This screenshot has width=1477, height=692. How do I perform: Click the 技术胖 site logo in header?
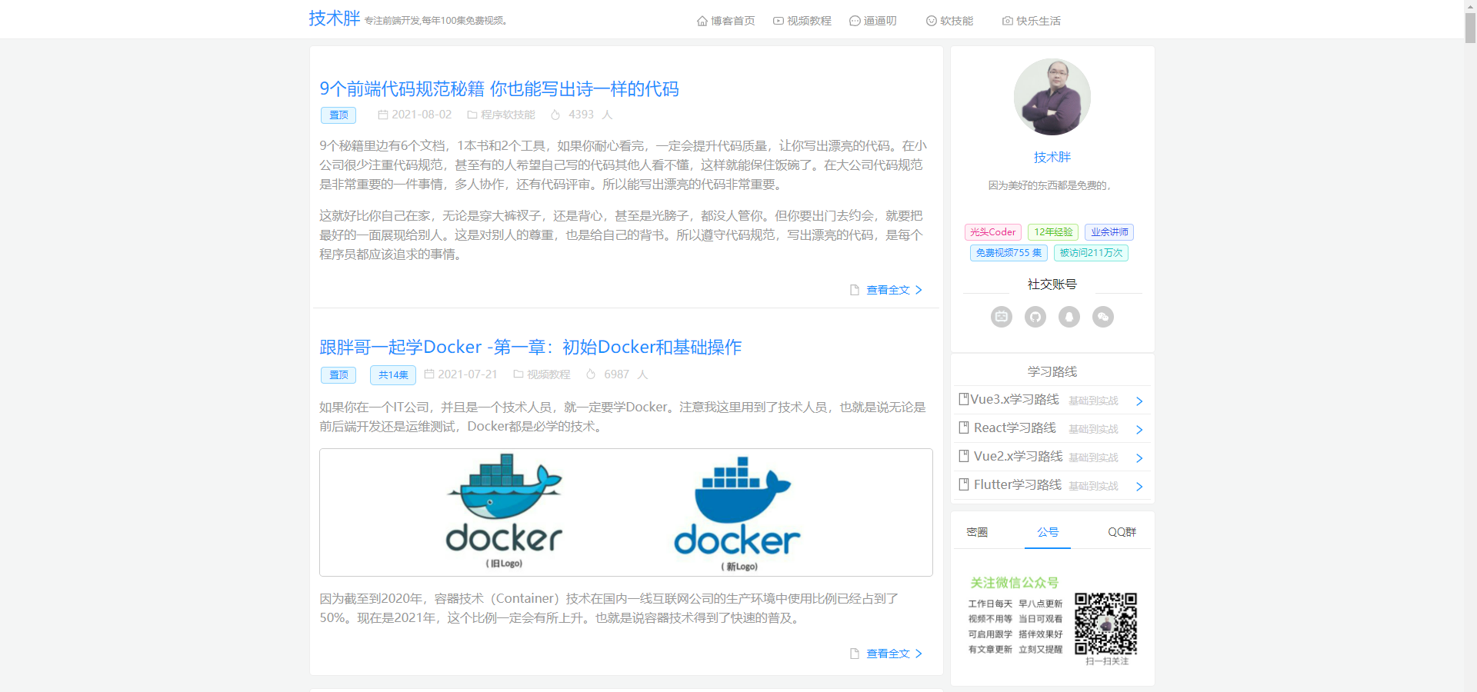coord(335,18)
